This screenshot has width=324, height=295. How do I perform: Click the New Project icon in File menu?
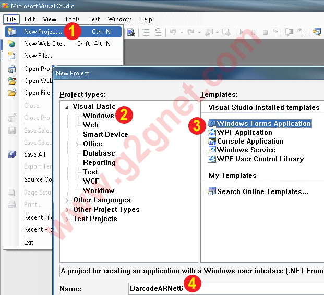[12, 32]
